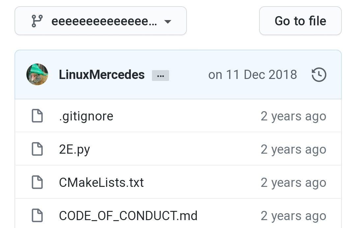Open commit dated 11 Dec 2018

tap(252, 75)
